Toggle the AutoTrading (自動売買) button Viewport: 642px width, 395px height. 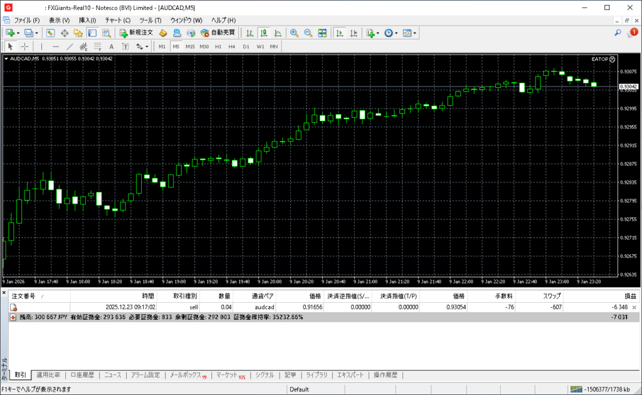click(x=218, y=33)
